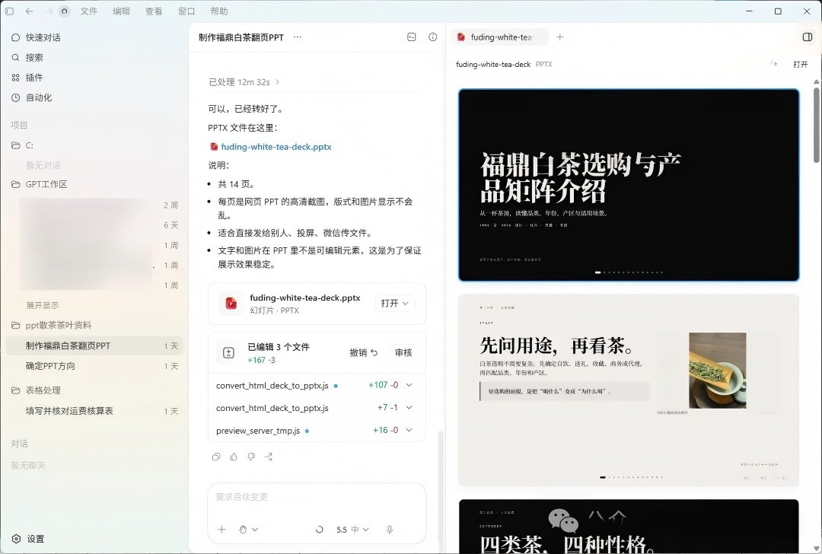Select the fuding-white-tea preview tab
822x554 pixels.
click(x=499, y=37)
